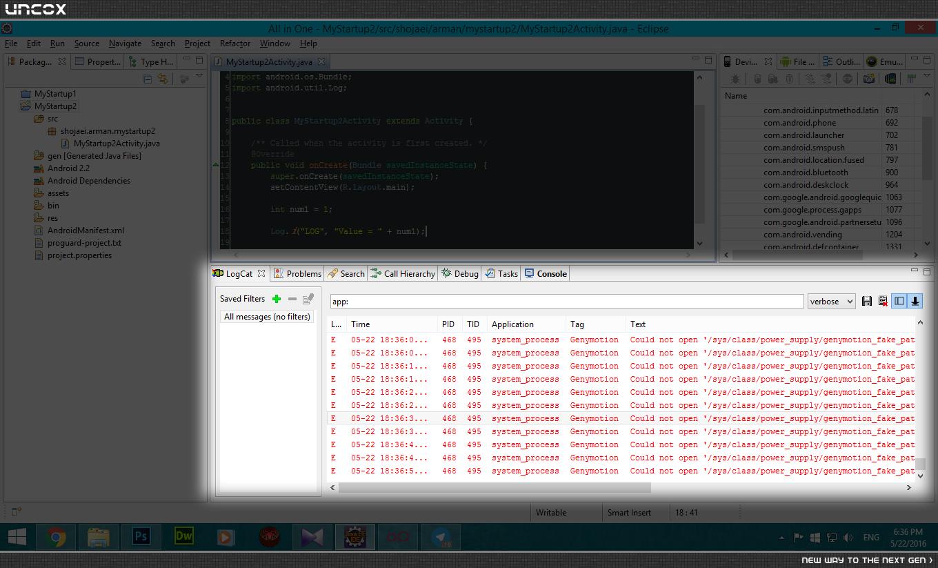Open the verbose log level dropdown

[831, 302]
